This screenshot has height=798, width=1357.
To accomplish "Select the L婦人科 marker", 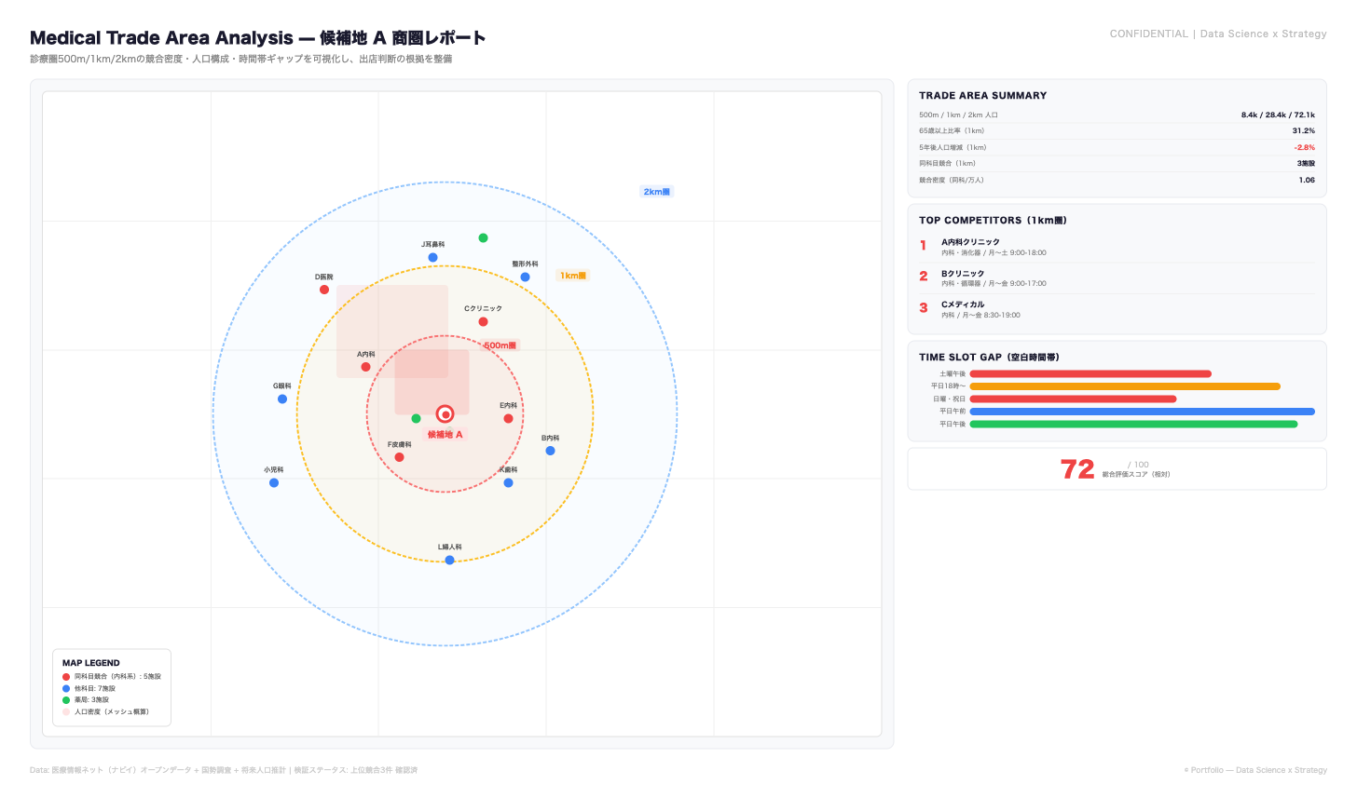I will 449,561.
